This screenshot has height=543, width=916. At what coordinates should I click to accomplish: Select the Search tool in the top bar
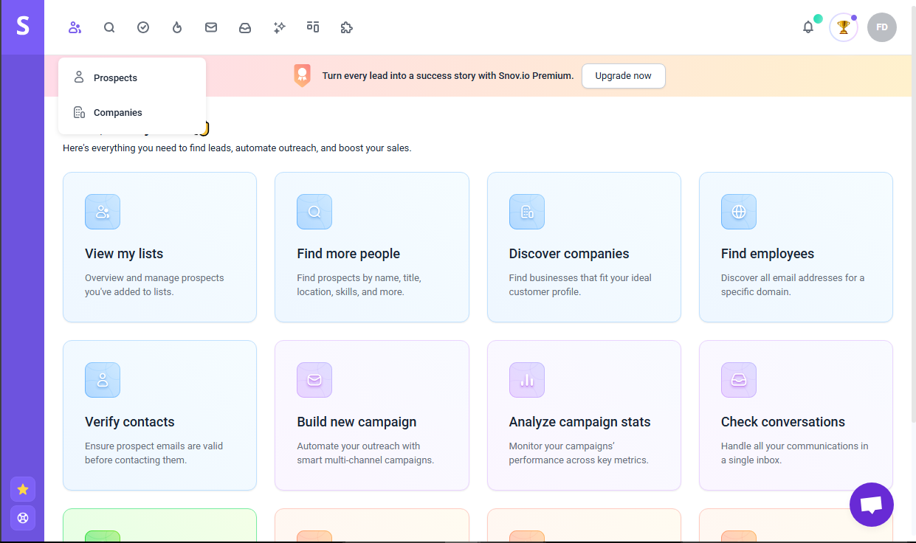[109, 27]
